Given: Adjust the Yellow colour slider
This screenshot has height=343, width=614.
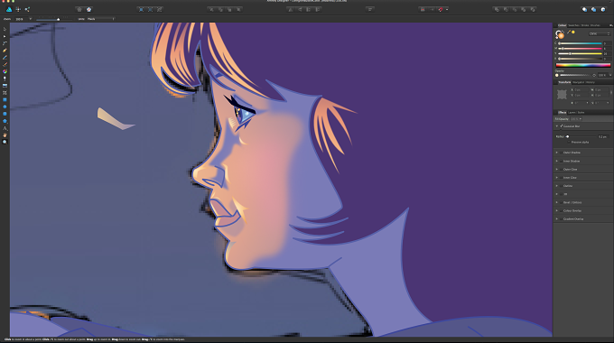Looking at the screenshot, I should pos(580,53).
